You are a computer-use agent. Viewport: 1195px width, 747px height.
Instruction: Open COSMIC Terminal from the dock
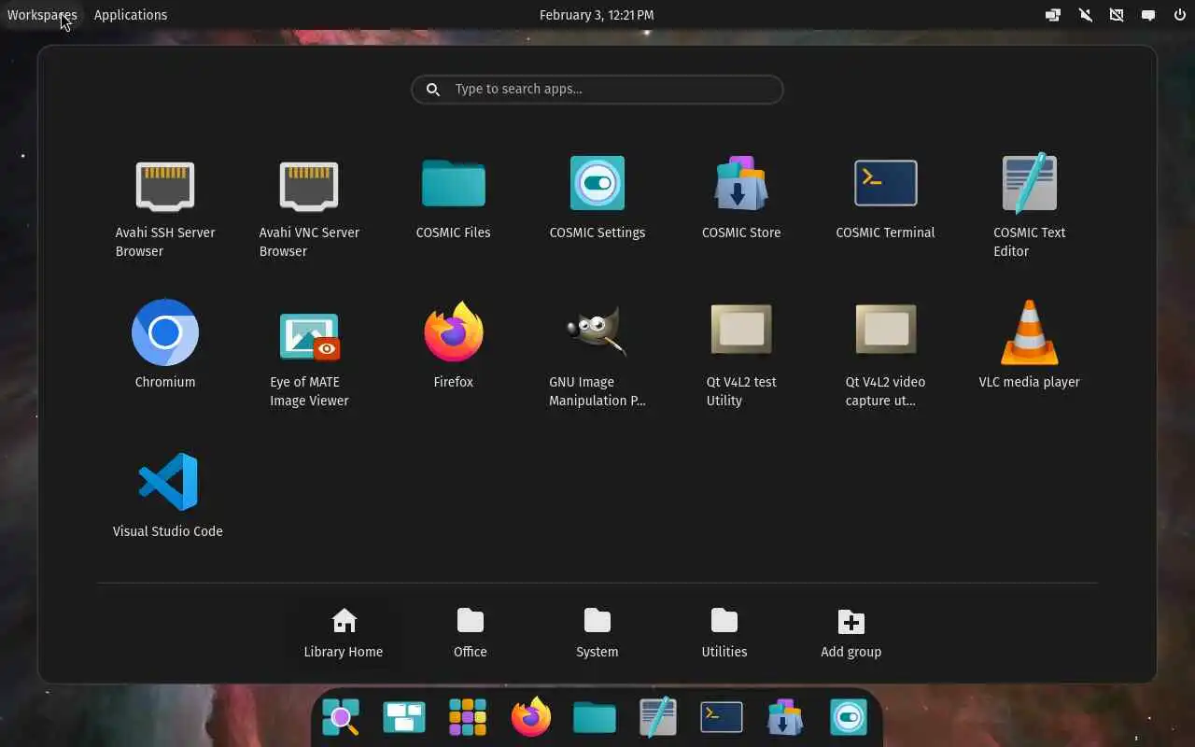(722, 717)
